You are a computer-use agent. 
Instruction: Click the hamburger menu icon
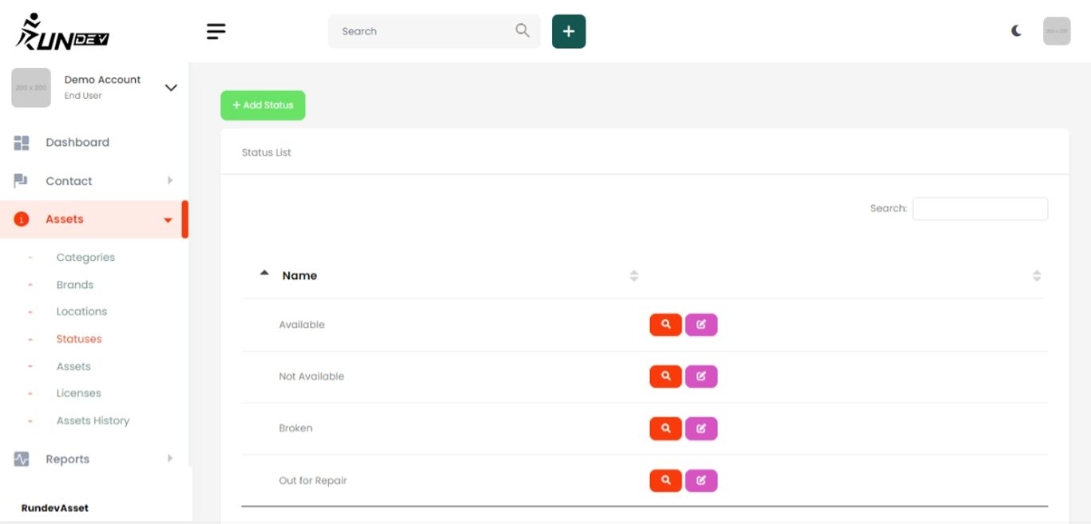coord(216,31)
